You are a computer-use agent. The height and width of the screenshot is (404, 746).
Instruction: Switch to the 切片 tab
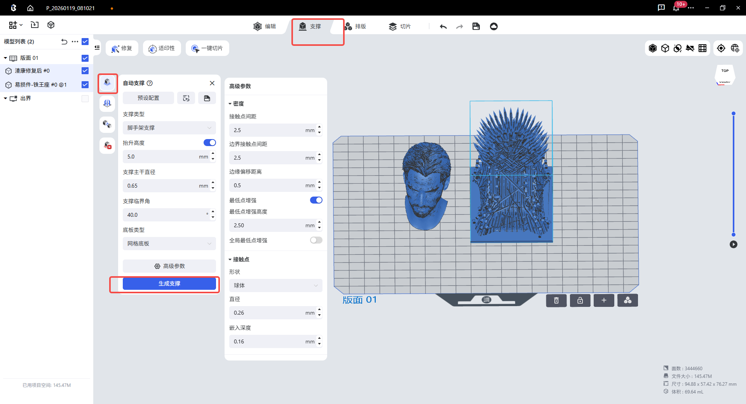coord(400,26)
